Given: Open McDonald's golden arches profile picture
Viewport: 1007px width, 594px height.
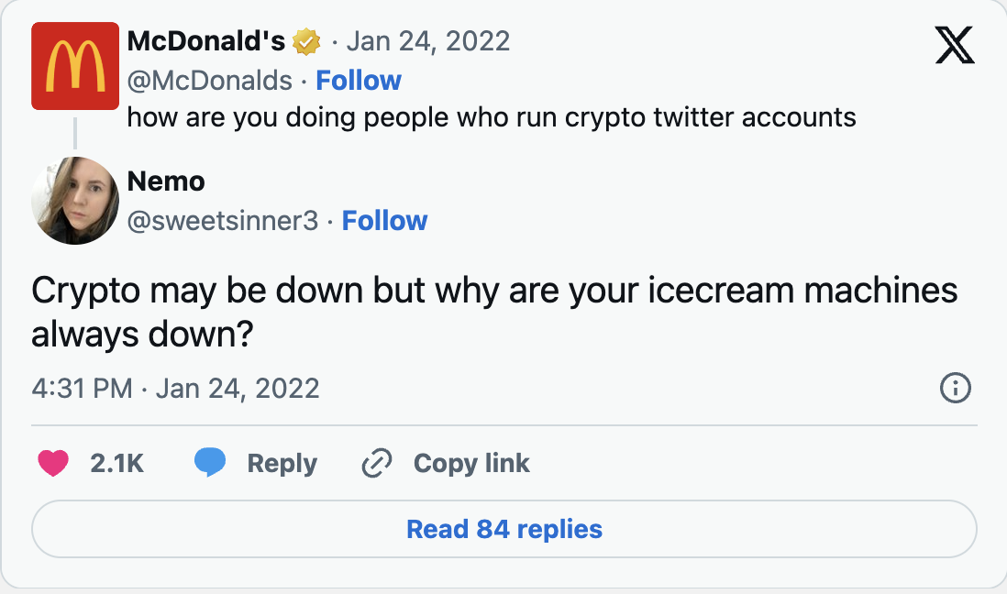Looking at the screenshot, I should click(x=75, y=66).
